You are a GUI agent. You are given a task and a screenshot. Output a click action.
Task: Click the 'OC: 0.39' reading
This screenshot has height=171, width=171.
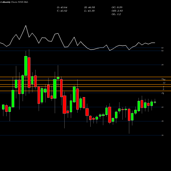click(117, 8)
